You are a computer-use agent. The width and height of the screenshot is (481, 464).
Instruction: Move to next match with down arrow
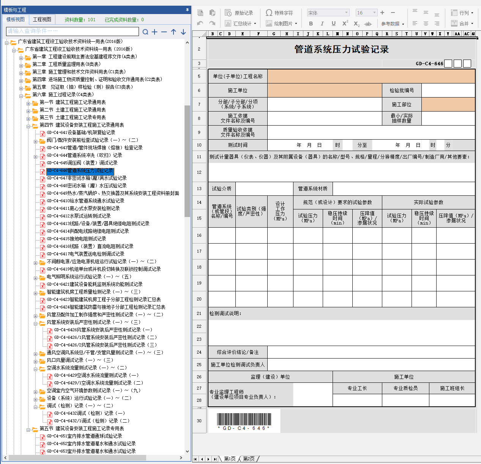click(183, 32)
